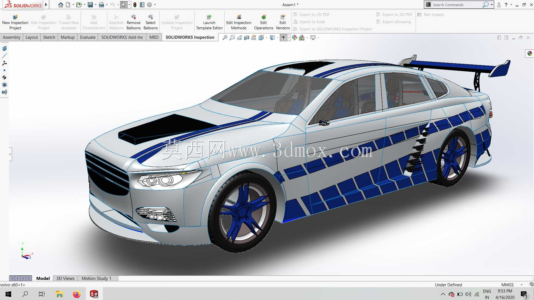Screen dimensions: 534x300
Task: Open Edit Inspection Methods
Action: point(239,22)
